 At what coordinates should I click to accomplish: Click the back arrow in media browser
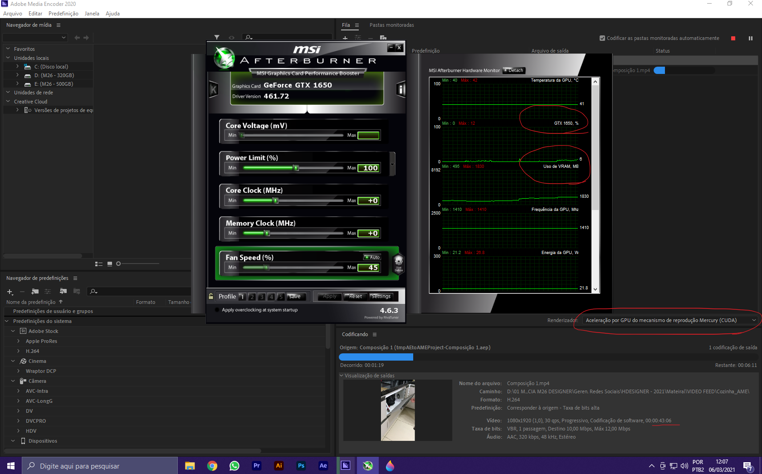[77, 38]
